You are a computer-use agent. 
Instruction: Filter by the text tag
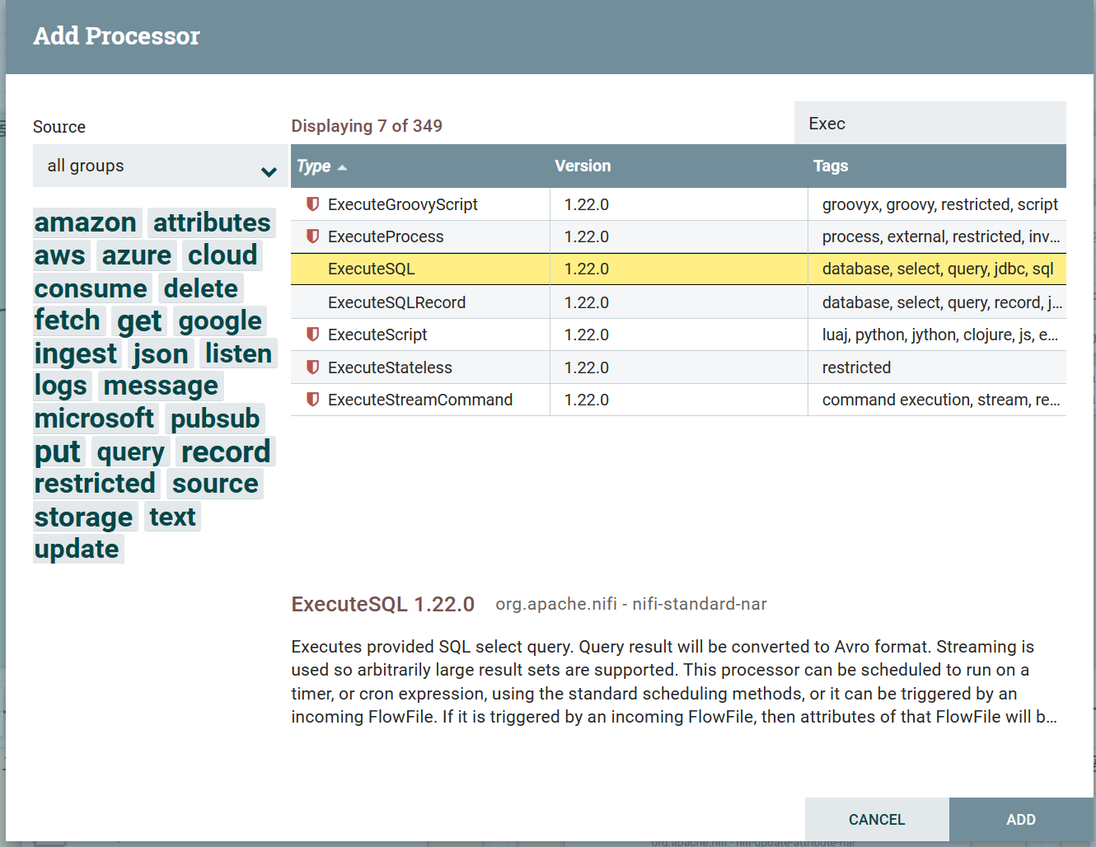point(172,517)
